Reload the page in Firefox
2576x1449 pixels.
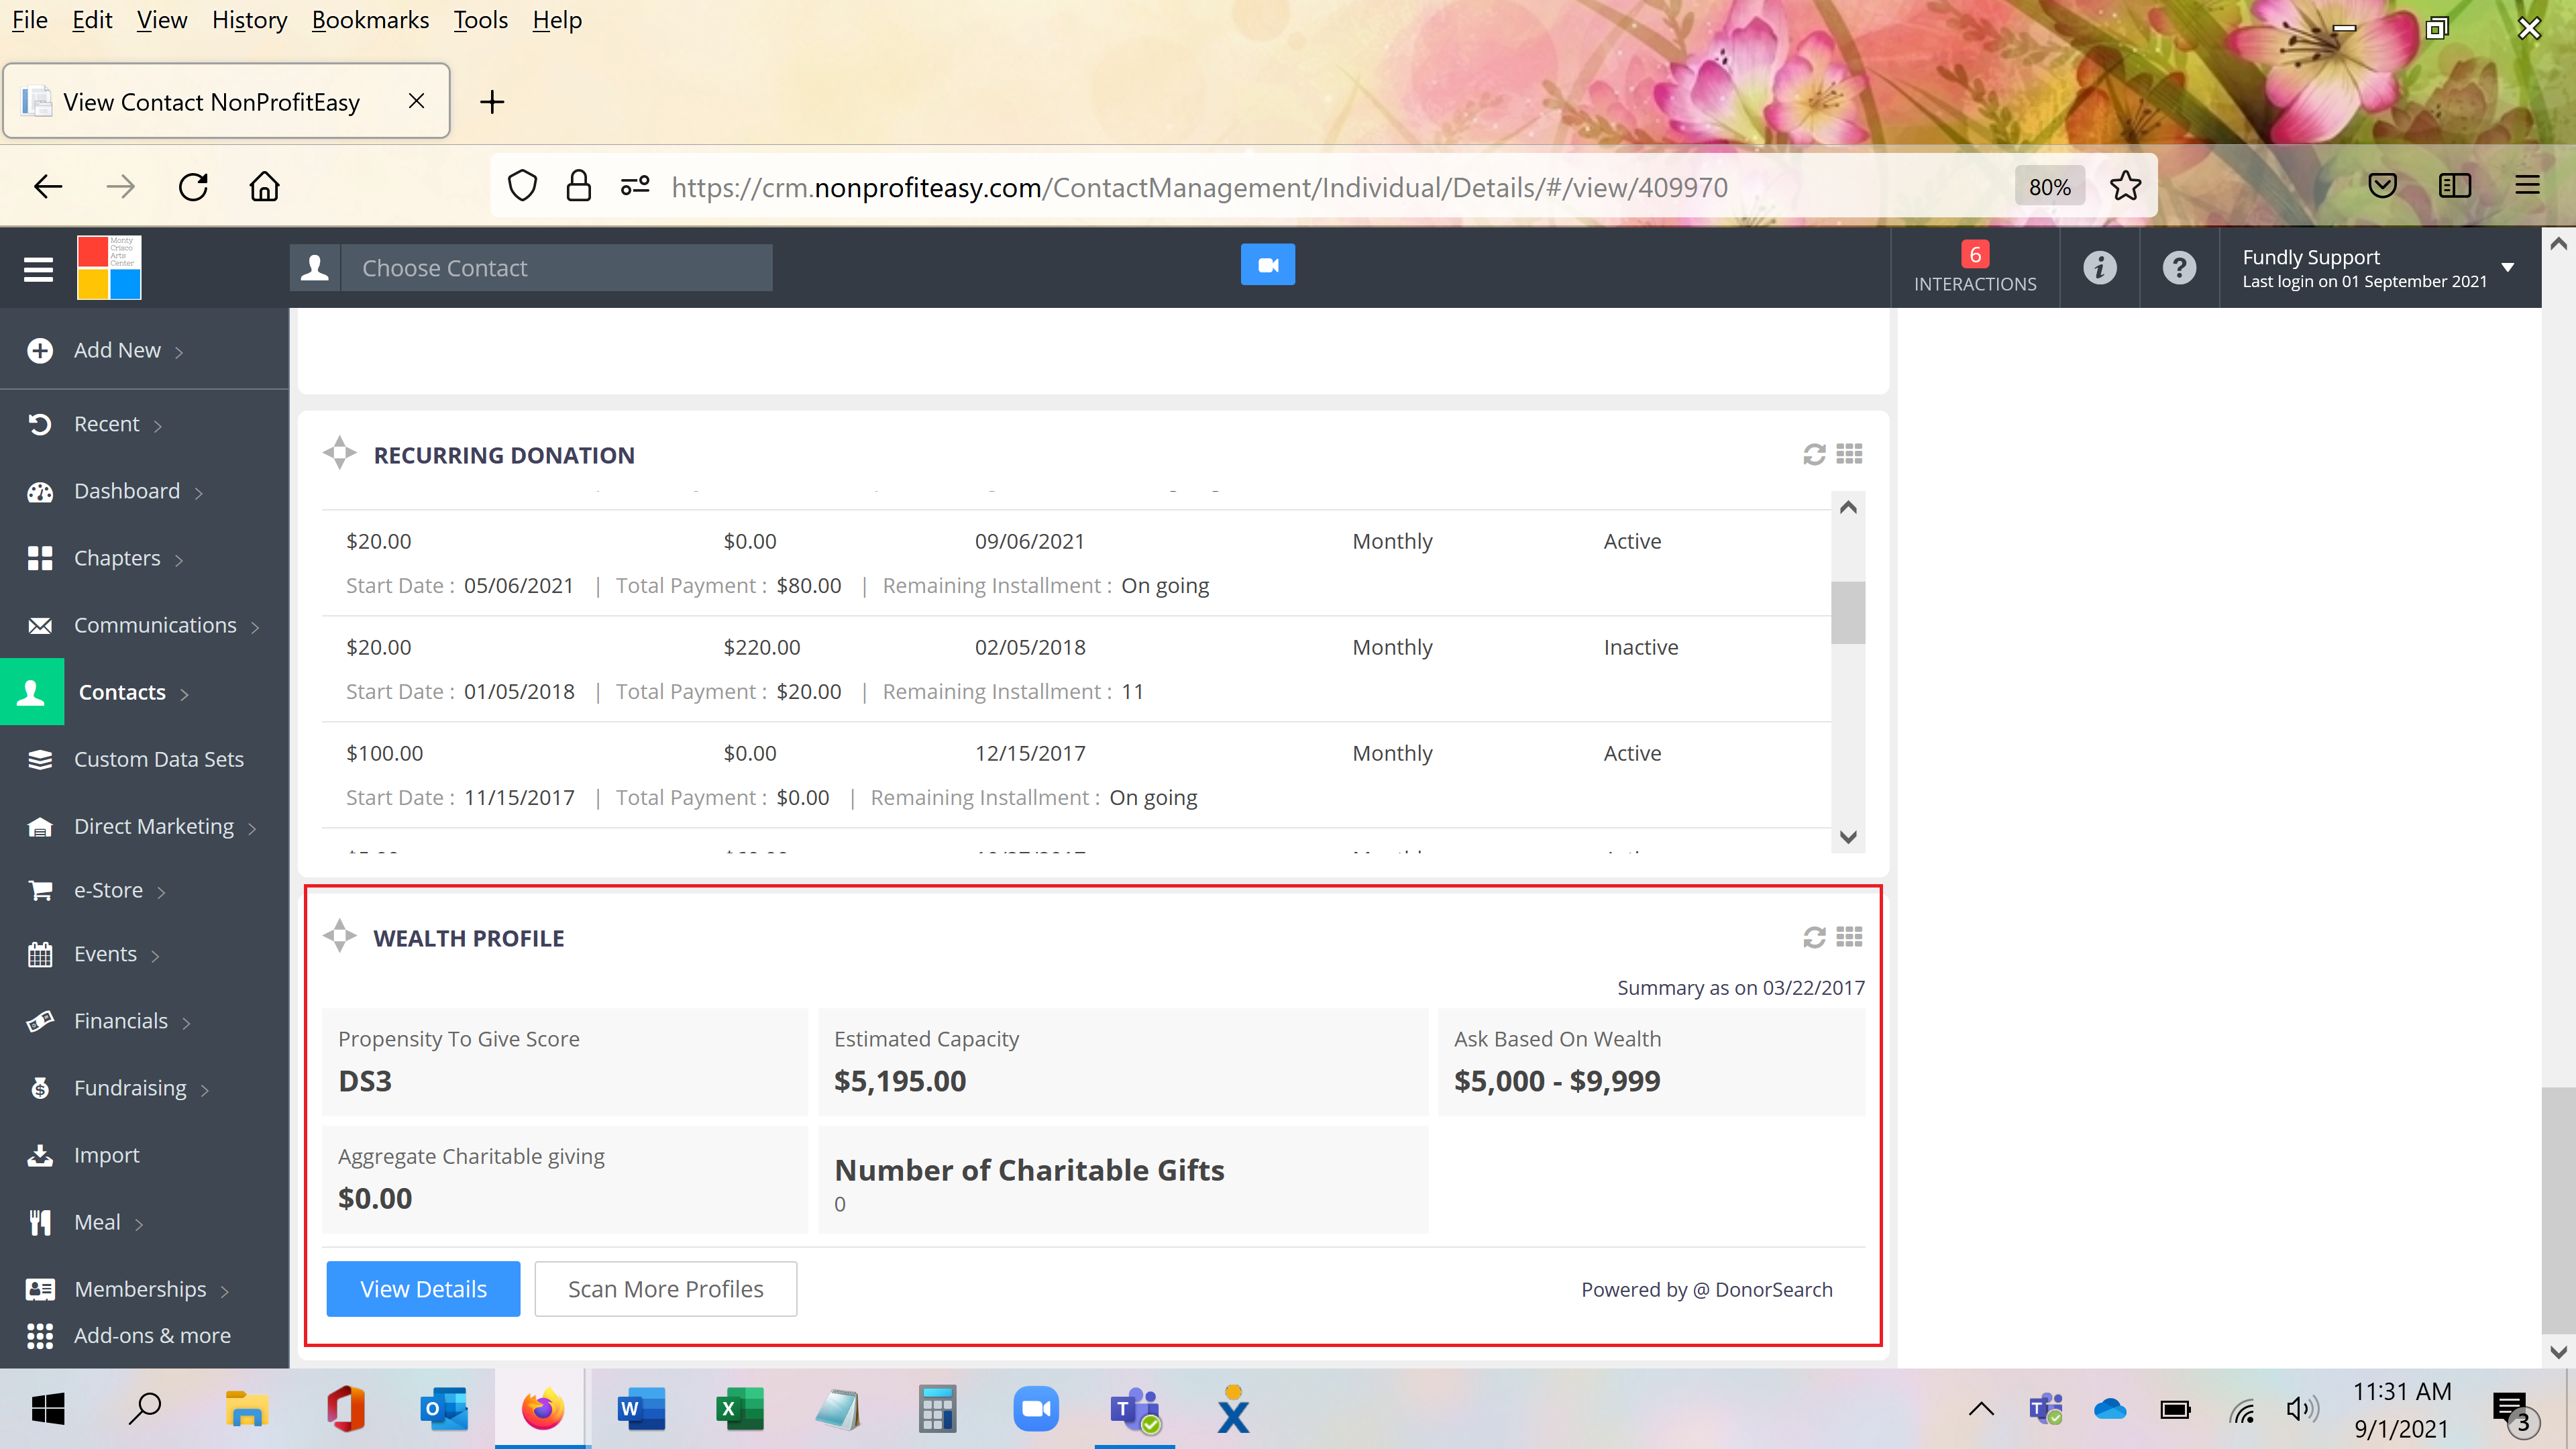(193, 187)
